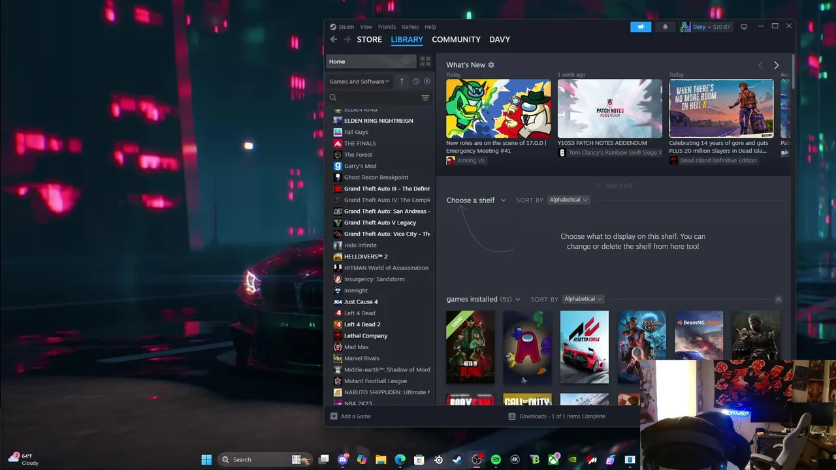The width and height of the screenshot is (836, 470).
Task: Open the View menu
Action: [x=366, y=27]
